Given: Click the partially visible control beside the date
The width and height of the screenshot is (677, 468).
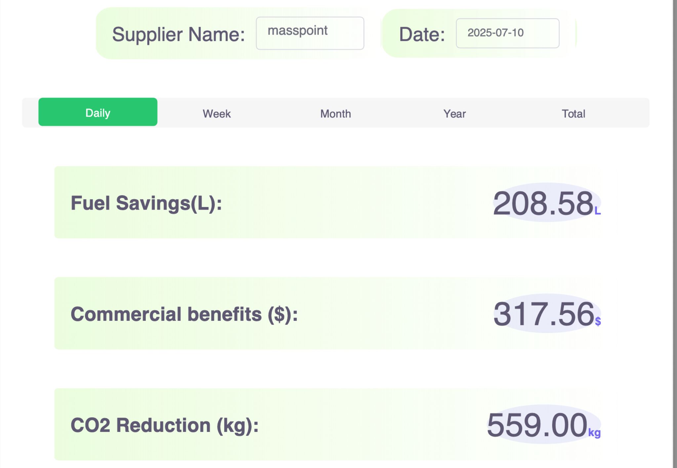Looking at the screenshot, I should (x=575, y=33).
